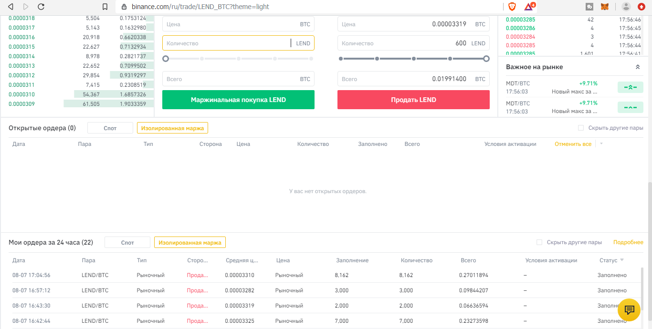Click the 'Заполнение' column header
The height and width of the screenshot is (329, 652).
point(352,260)
